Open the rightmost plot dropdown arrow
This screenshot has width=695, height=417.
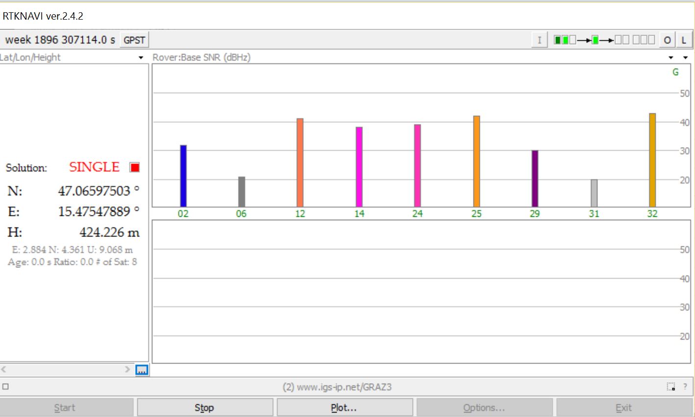(x=685, y=58)
